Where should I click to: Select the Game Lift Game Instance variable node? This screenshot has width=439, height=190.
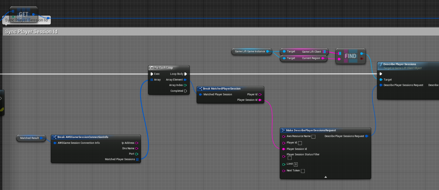tap(250, 51)
